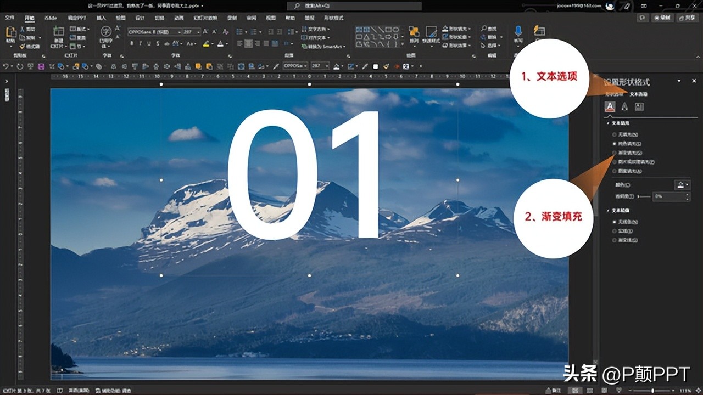
Task: Click the text highlight color marker icon
Action: tap(207, 43)
